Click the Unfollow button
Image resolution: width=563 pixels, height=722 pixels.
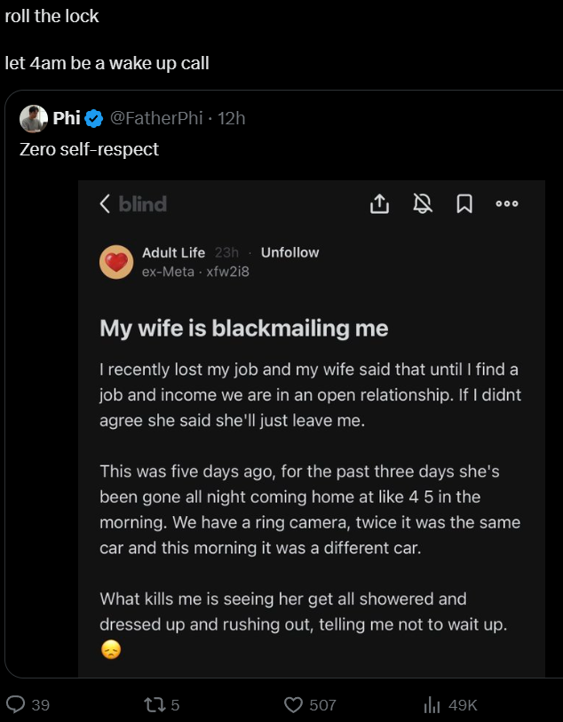(289, 252)
